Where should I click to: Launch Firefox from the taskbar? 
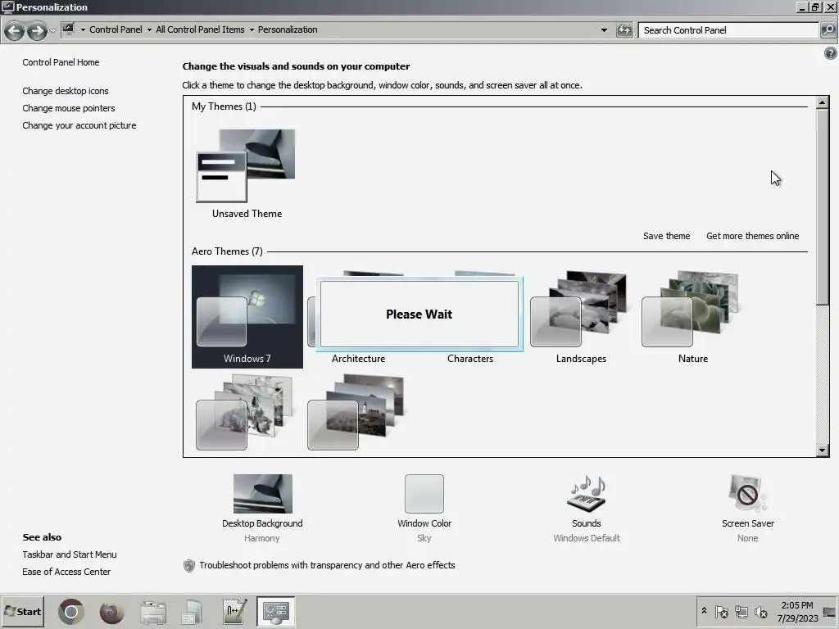point(111,612)
